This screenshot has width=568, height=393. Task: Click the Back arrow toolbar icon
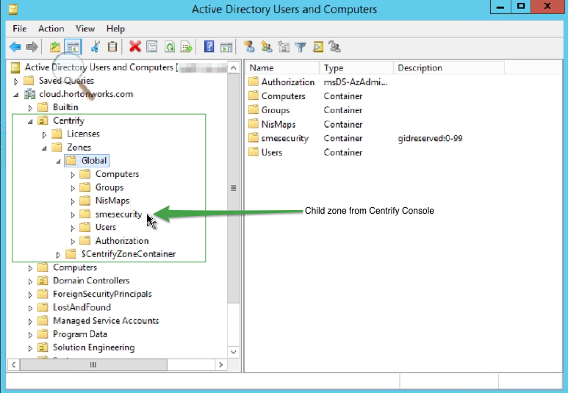coord(15,47)
